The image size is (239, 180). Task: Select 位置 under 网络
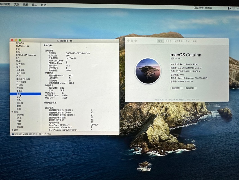tap(19, 121)
